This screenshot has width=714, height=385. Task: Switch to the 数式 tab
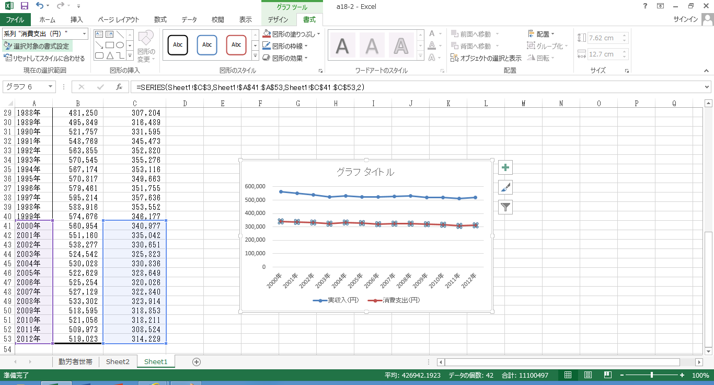pos(160,20)
